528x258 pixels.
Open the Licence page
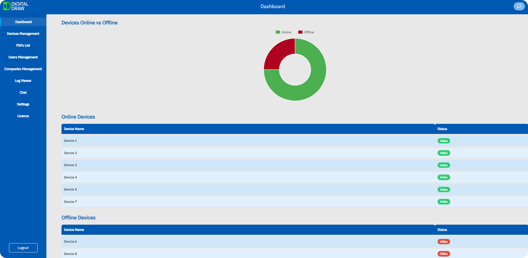tap(23, 116)
